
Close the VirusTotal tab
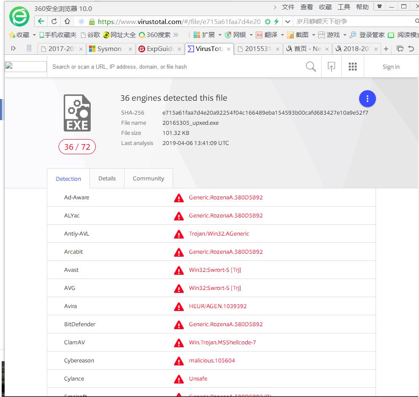[229, 49]
